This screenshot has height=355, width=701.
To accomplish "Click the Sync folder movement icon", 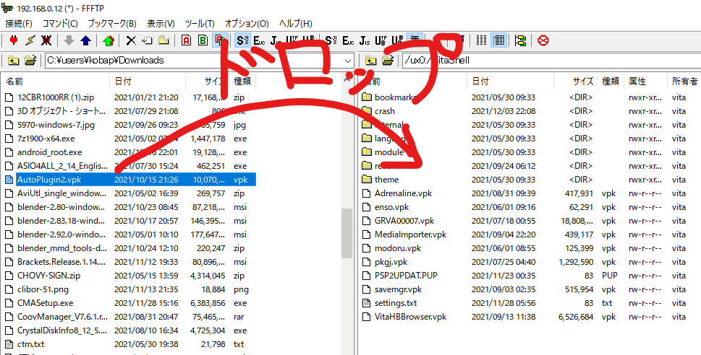I will (520, 40).
